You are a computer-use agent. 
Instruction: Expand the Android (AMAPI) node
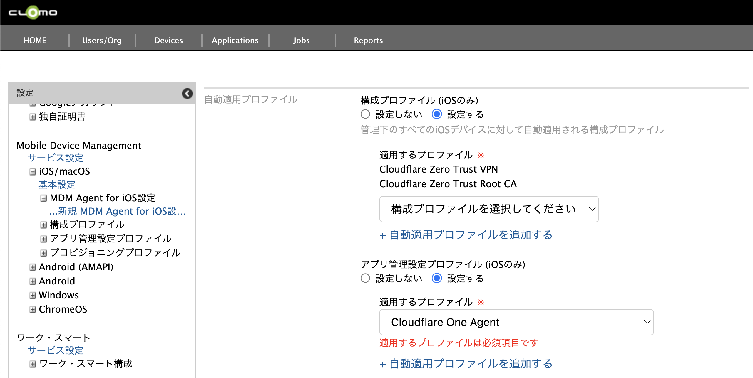point(33,267)
